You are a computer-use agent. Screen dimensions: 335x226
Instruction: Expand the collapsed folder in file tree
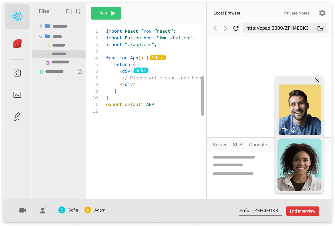tap(41, 26)
